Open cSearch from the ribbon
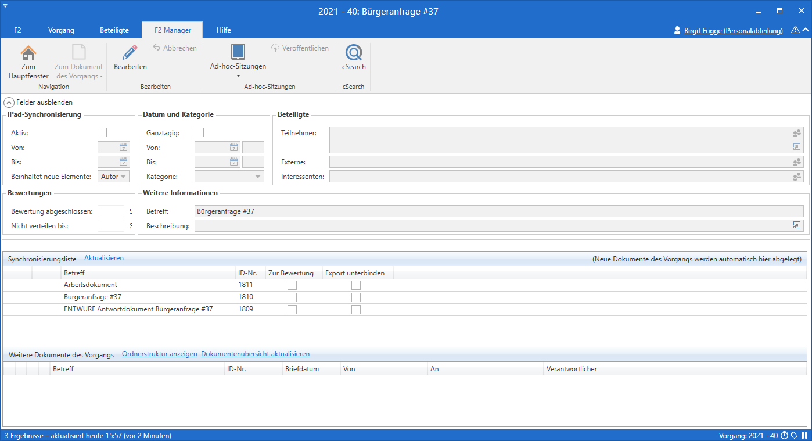This screenshot has width=812, height=441. pos(354,53)
